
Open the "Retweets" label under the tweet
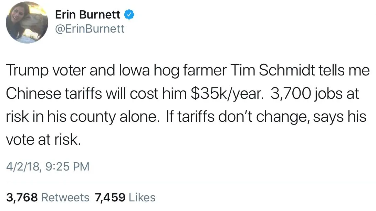65,197
